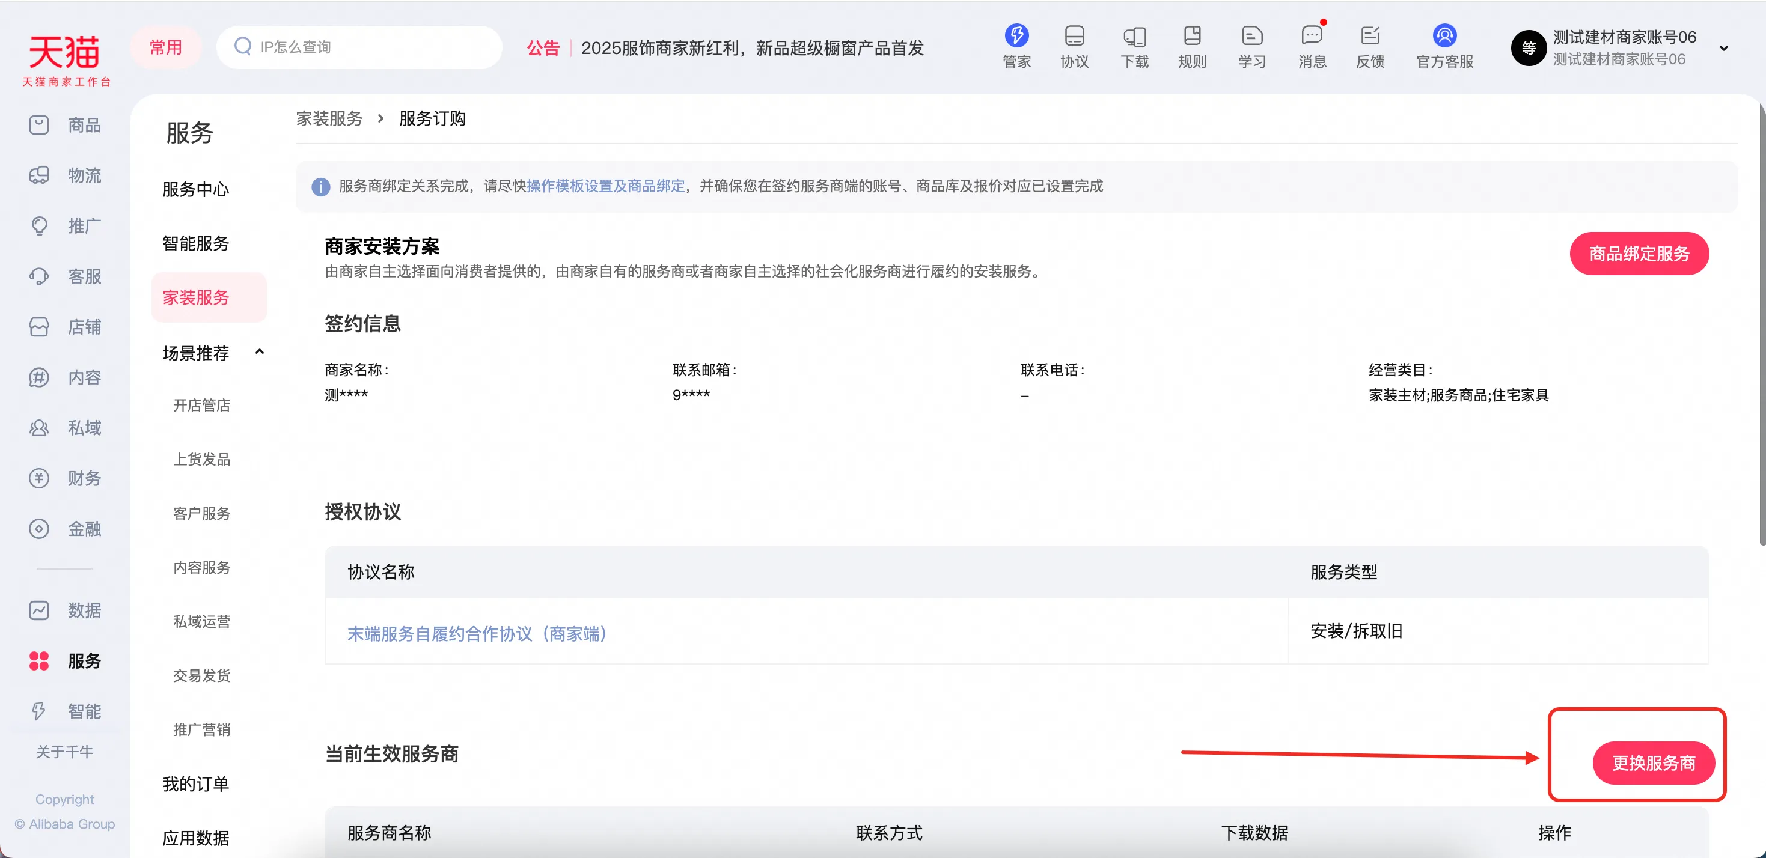Click the 天猫商家工作台 logo
The width and height of the screenshot is (1766, 858).
tap(66, 60)
